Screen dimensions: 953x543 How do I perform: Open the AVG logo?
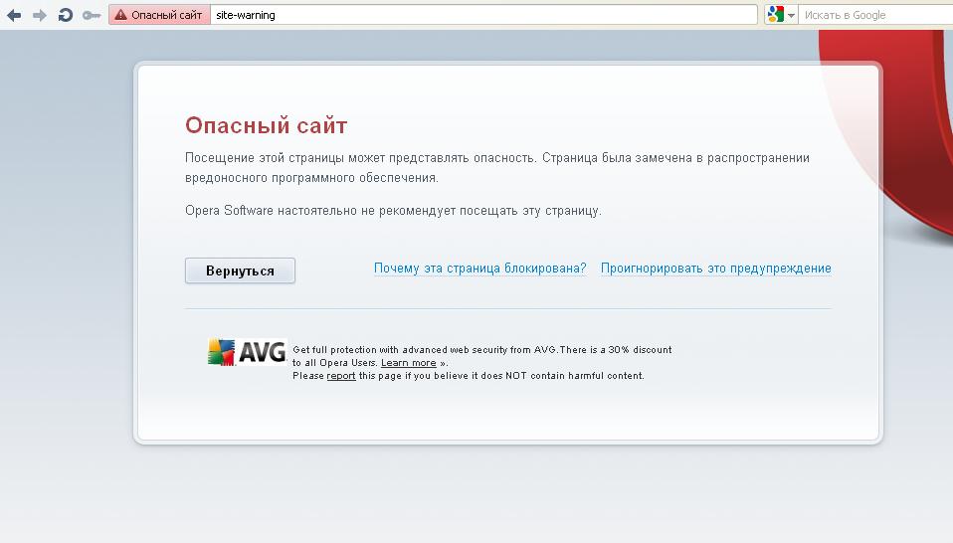coord(247,352)
